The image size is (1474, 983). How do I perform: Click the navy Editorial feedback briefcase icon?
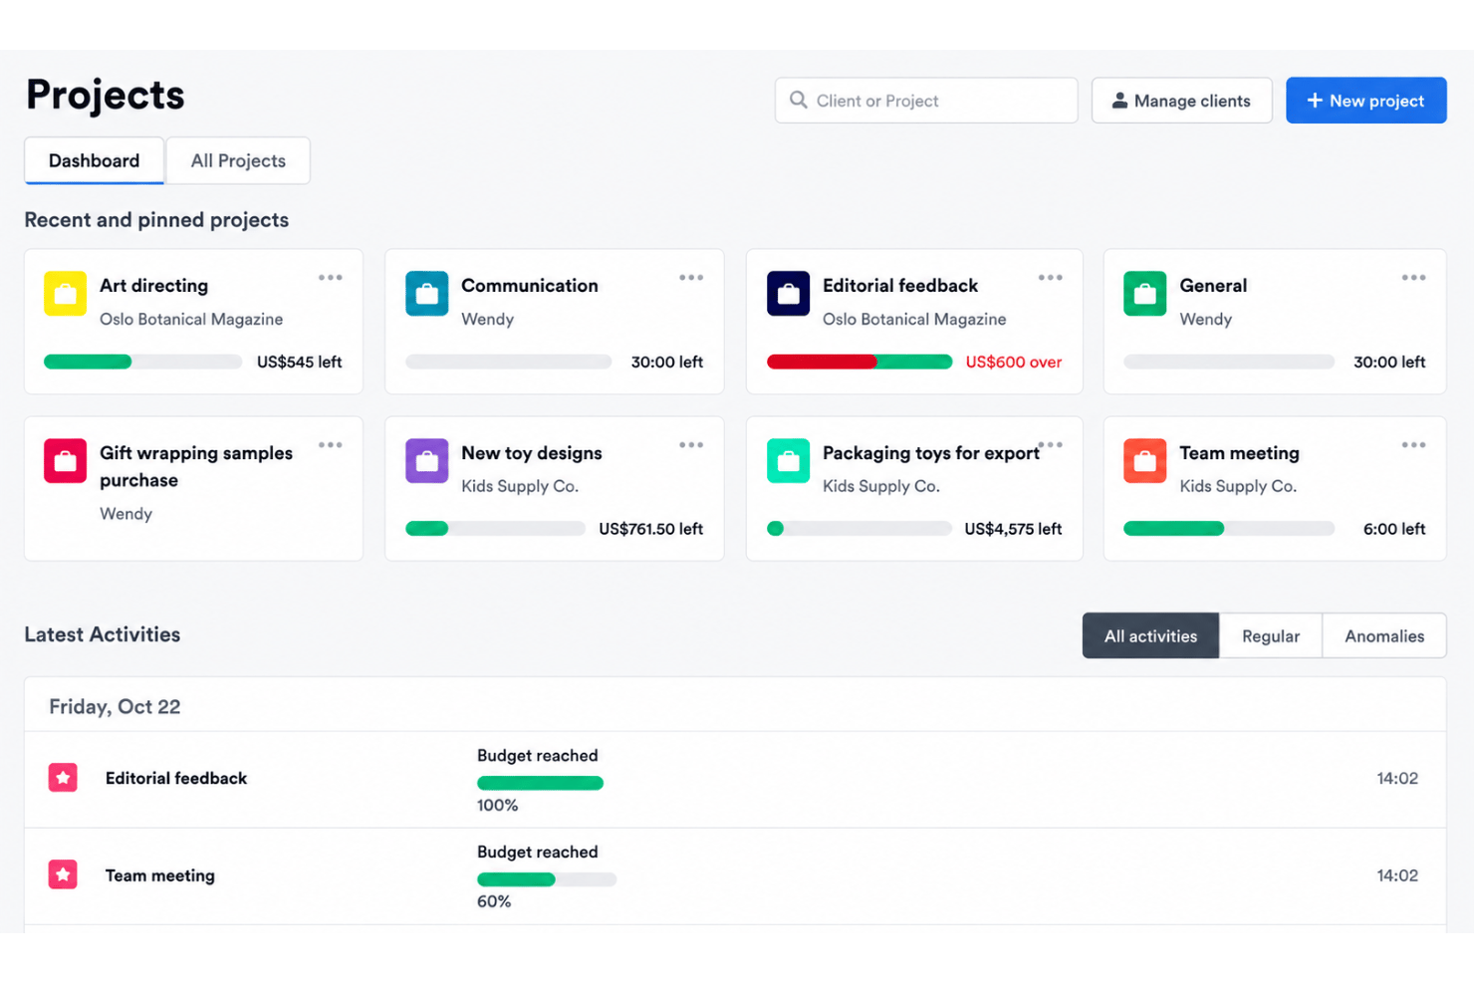(788, 294)
